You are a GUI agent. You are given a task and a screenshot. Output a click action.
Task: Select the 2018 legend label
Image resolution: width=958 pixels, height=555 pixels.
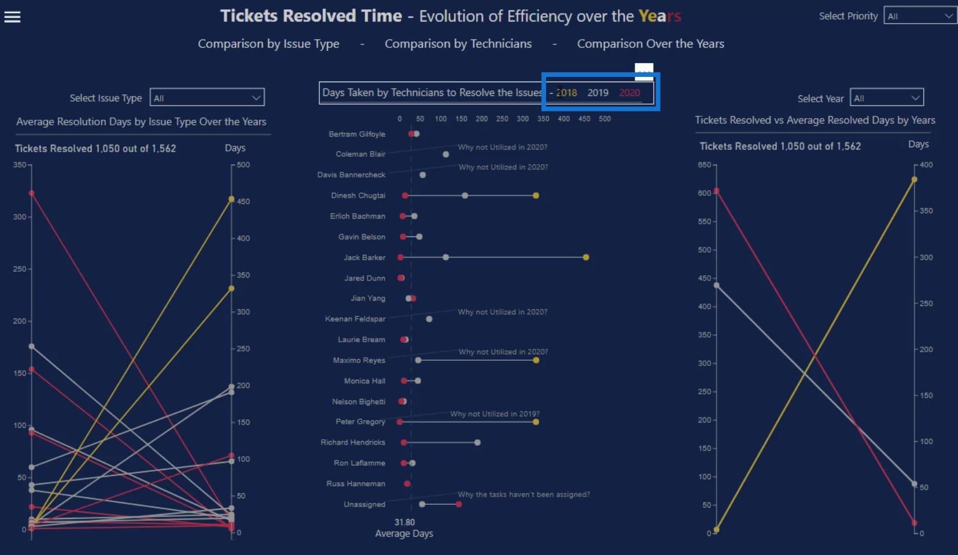click(566, 92)
